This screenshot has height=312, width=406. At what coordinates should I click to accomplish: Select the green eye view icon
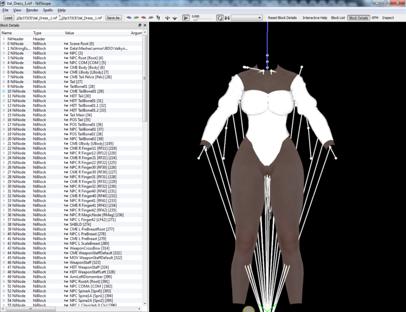(136, 18)
